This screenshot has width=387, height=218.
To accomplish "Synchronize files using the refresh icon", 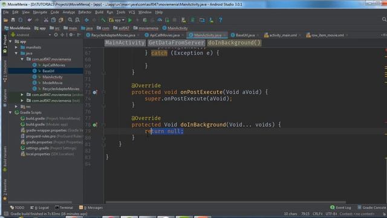I will point(21,20).
